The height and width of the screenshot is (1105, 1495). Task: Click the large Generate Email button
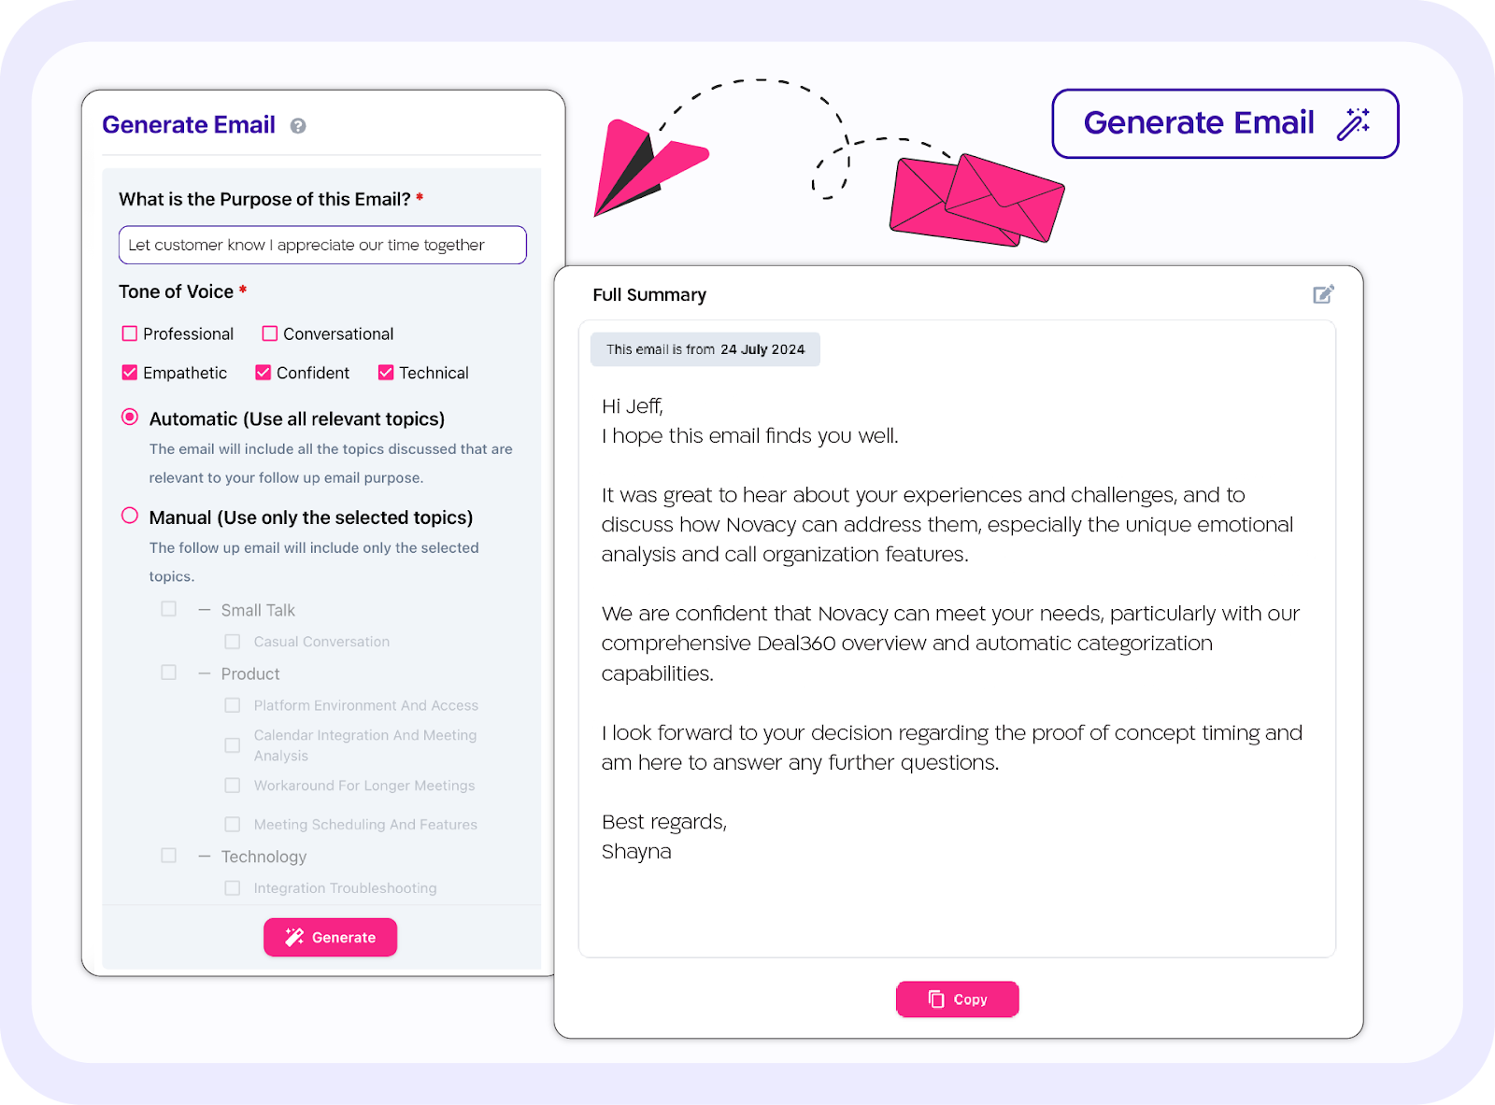[1225, 123]
